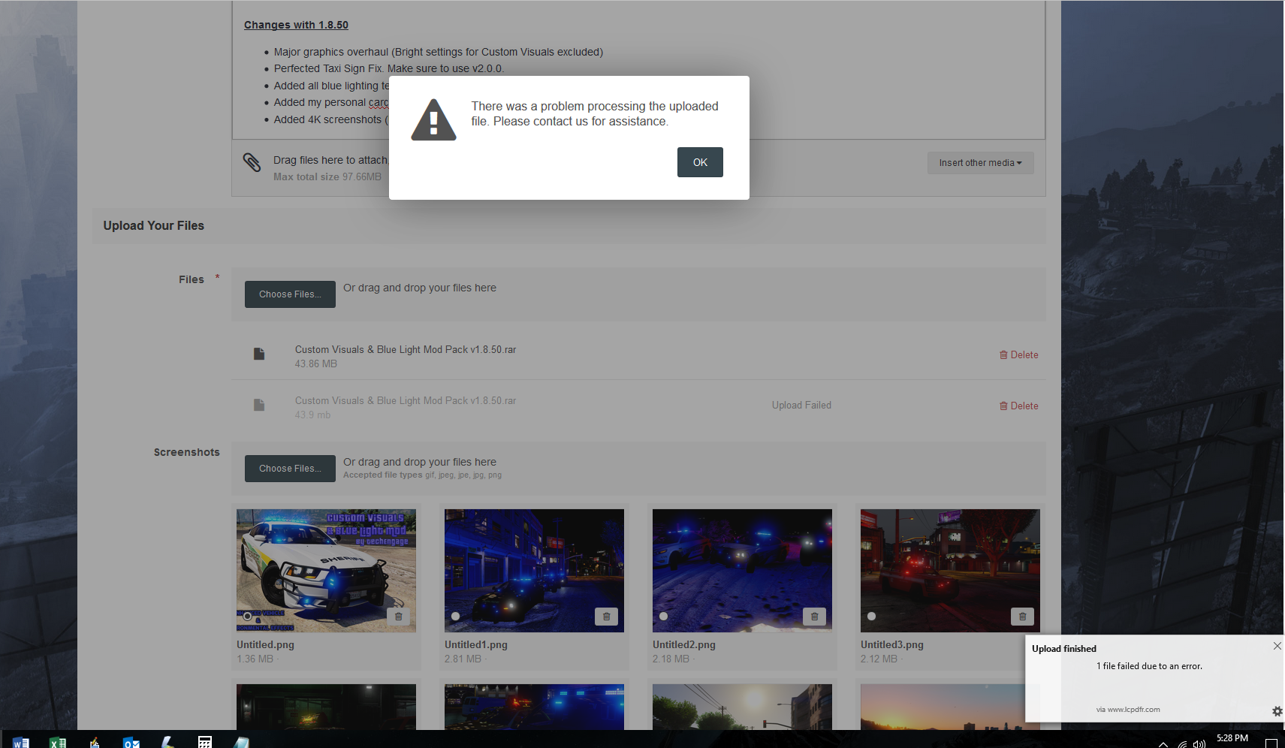Click '1 file failed due to an error' message
Viewport: 1285px width, 748px height.
pos(1149,666)
